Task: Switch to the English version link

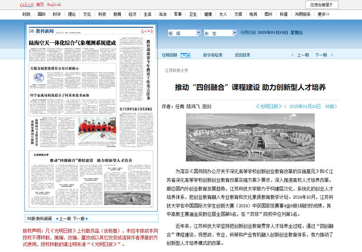Action: tap(54, 5)
